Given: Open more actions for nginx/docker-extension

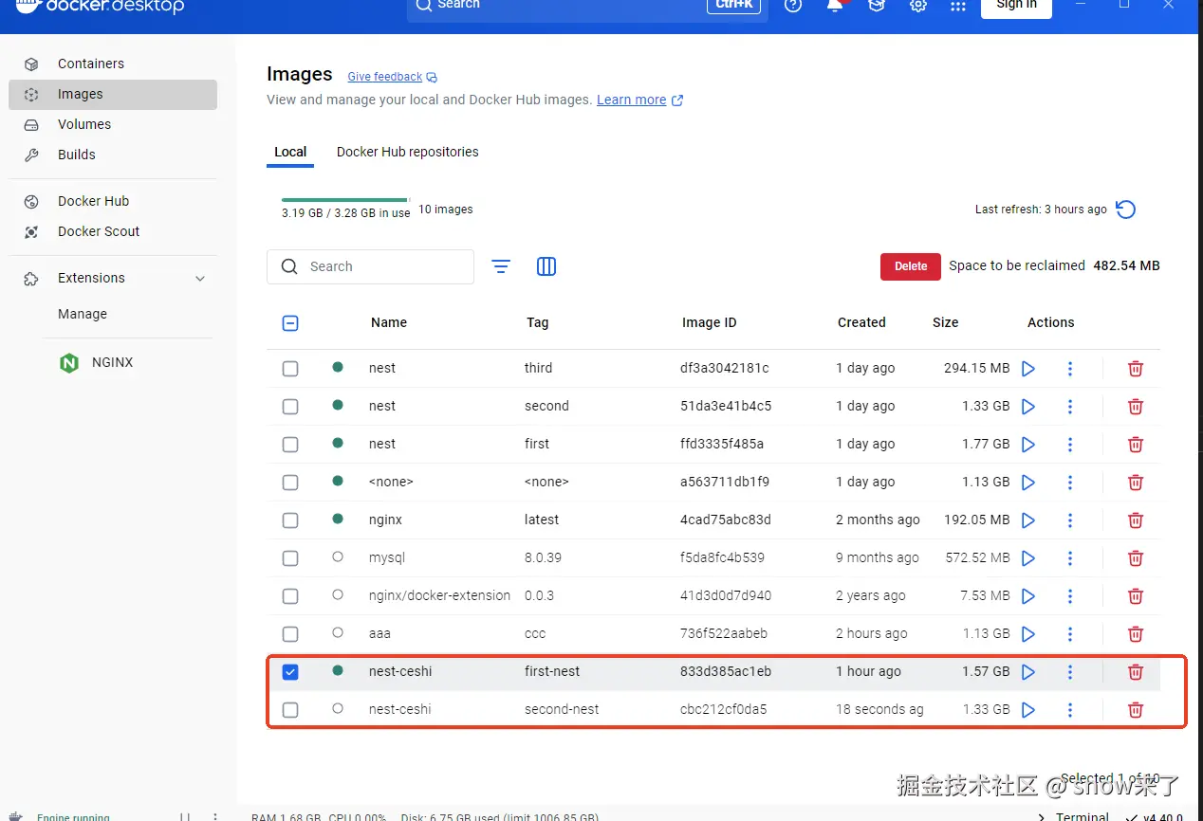Looking at the screenshot, I should point(1070,596).
